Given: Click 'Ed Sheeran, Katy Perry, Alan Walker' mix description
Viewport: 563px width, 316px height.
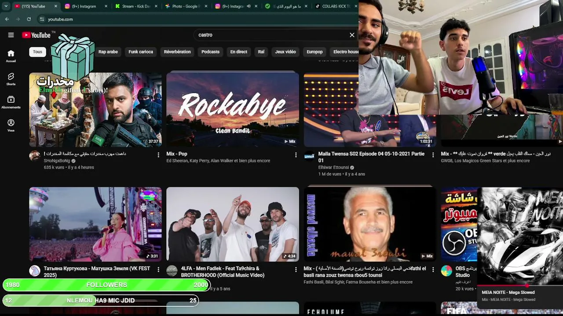Looking at the screenshot, I should pos(218,161).
